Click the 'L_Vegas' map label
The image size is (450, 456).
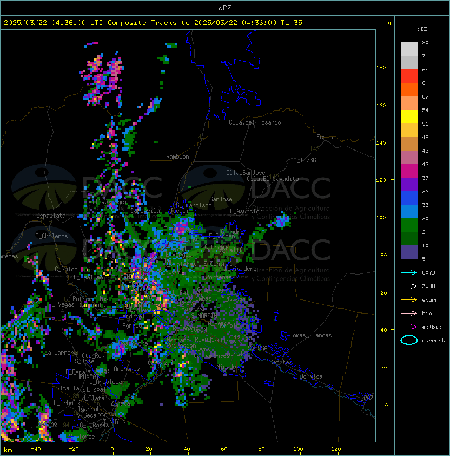pos(63,304)
